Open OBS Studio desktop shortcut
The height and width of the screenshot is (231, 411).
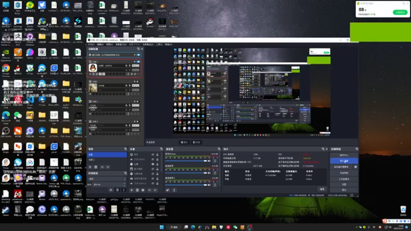point(6,132)
